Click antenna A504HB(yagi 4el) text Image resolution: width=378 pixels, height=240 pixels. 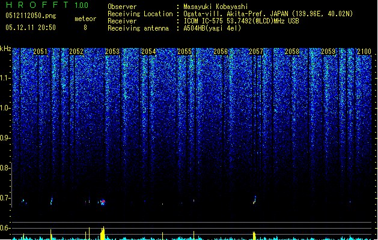(x=212, y=28)
